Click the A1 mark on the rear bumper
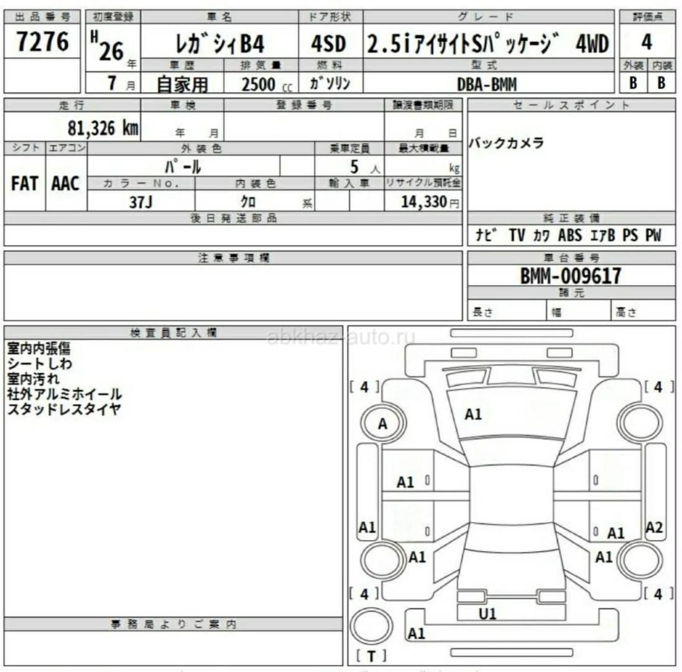The height and width of the screenshot is (672, 682). pos(416,633)
